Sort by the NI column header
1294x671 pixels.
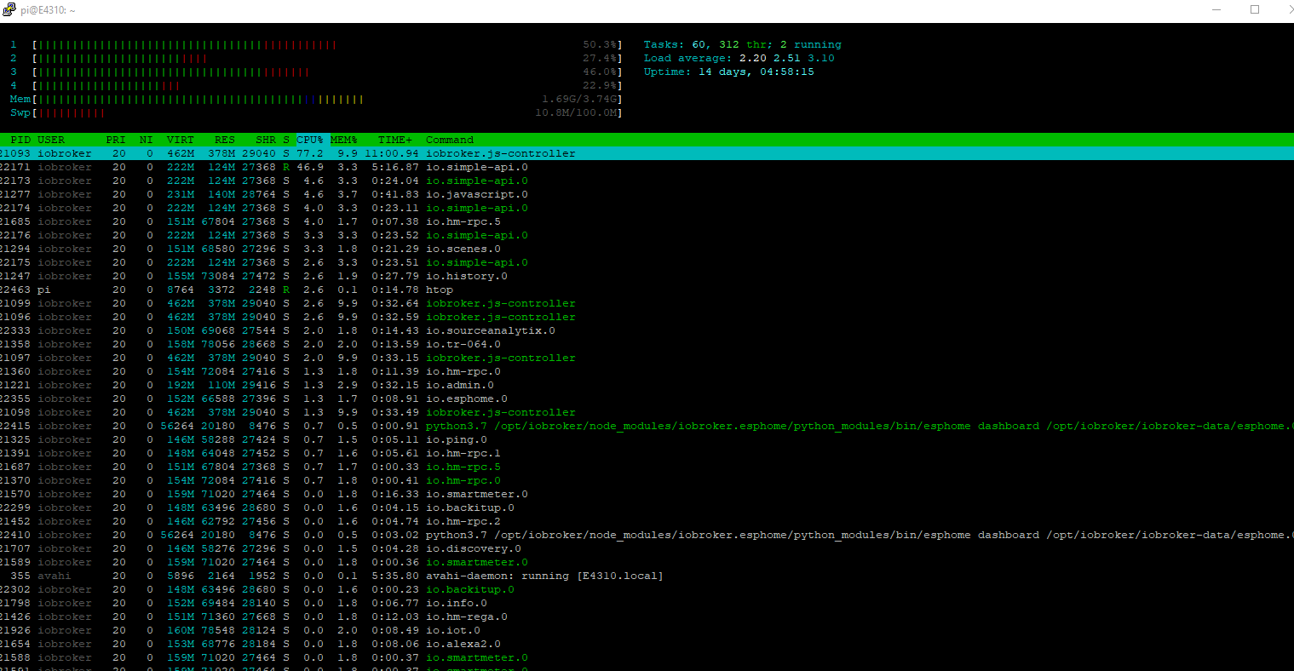[x=147, y=140]
